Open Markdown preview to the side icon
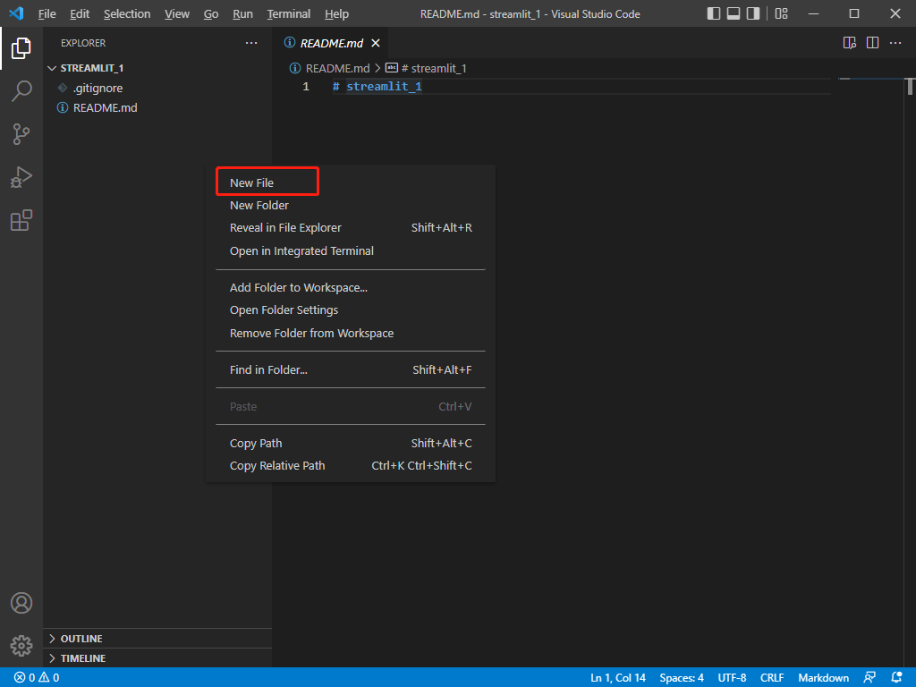This screenshot has height=687, width=916. pyautogui.click(x=850, y=43)
